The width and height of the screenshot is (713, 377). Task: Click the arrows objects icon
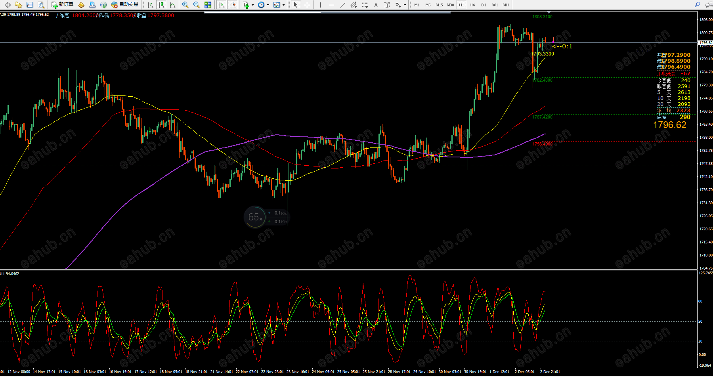(x=398, y=5)
